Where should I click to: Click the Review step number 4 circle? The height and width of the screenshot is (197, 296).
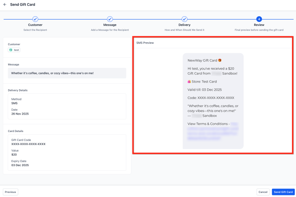pos(259,19)
